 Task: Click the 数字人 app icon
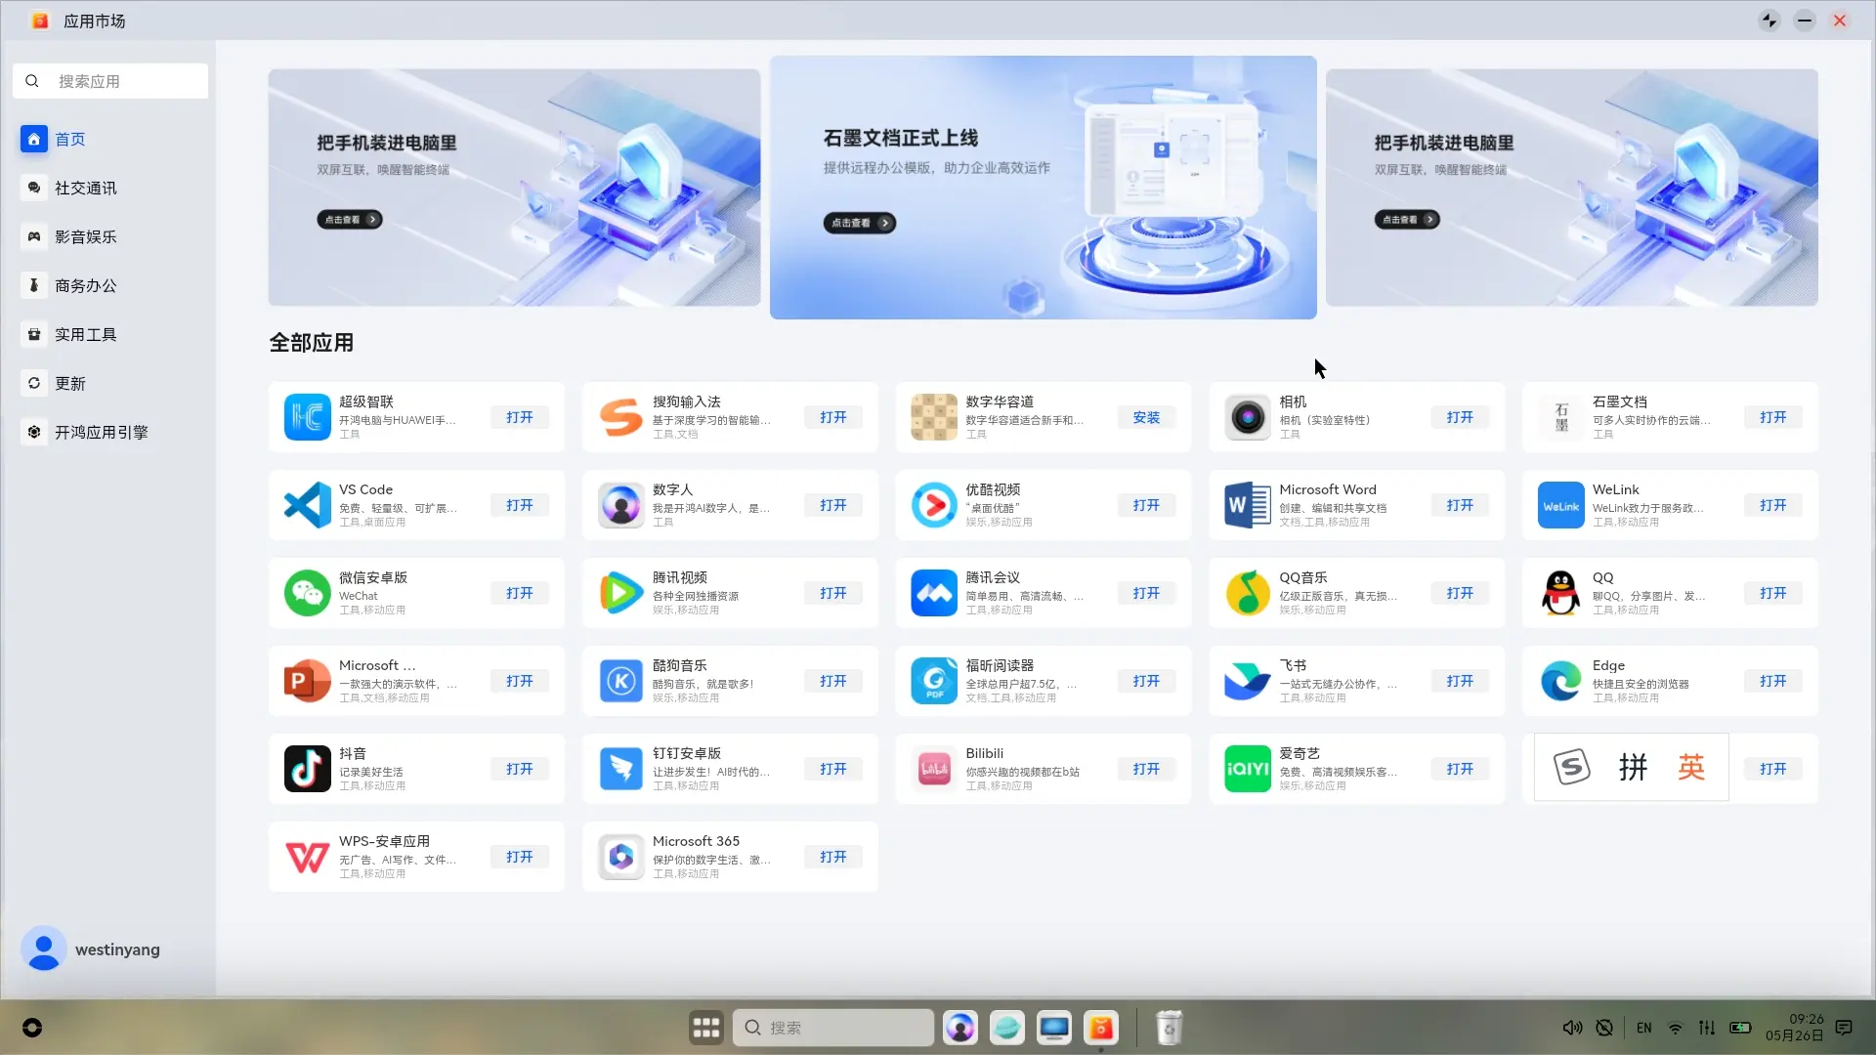pos(620,505)
